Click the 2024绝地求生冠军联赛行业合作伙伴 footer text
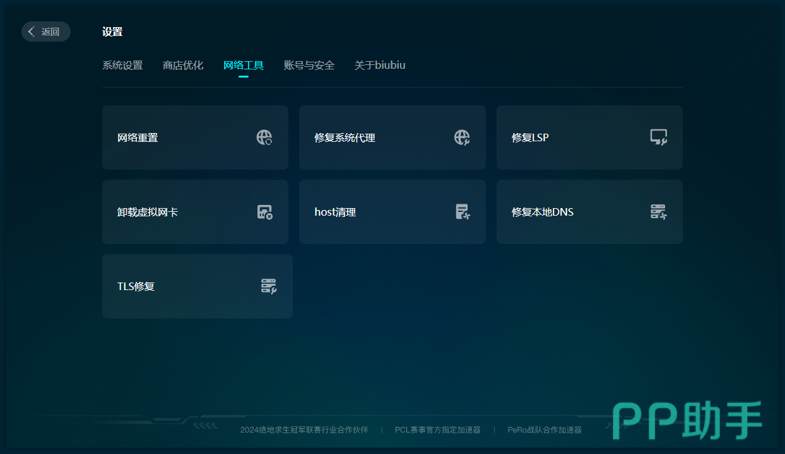The image size is (785, 454). click(304, 430)
